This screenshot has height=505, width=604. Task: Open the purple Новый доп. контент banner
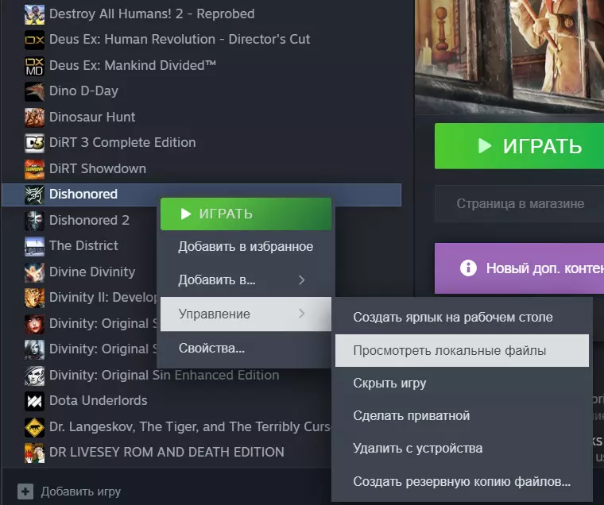pyautogui.click(x=519, y=268)
